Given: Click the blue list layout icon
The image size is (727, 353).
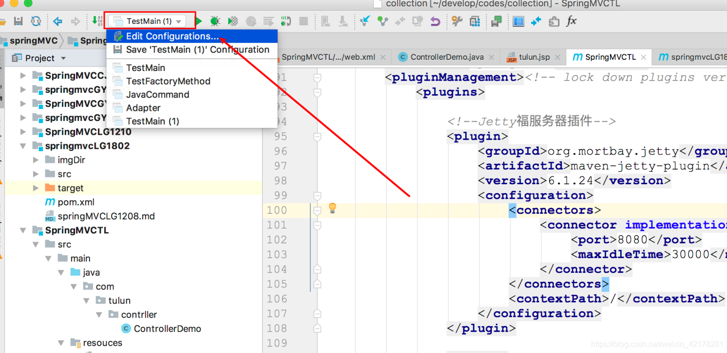Looking at the screenshot, I should 518,21.
